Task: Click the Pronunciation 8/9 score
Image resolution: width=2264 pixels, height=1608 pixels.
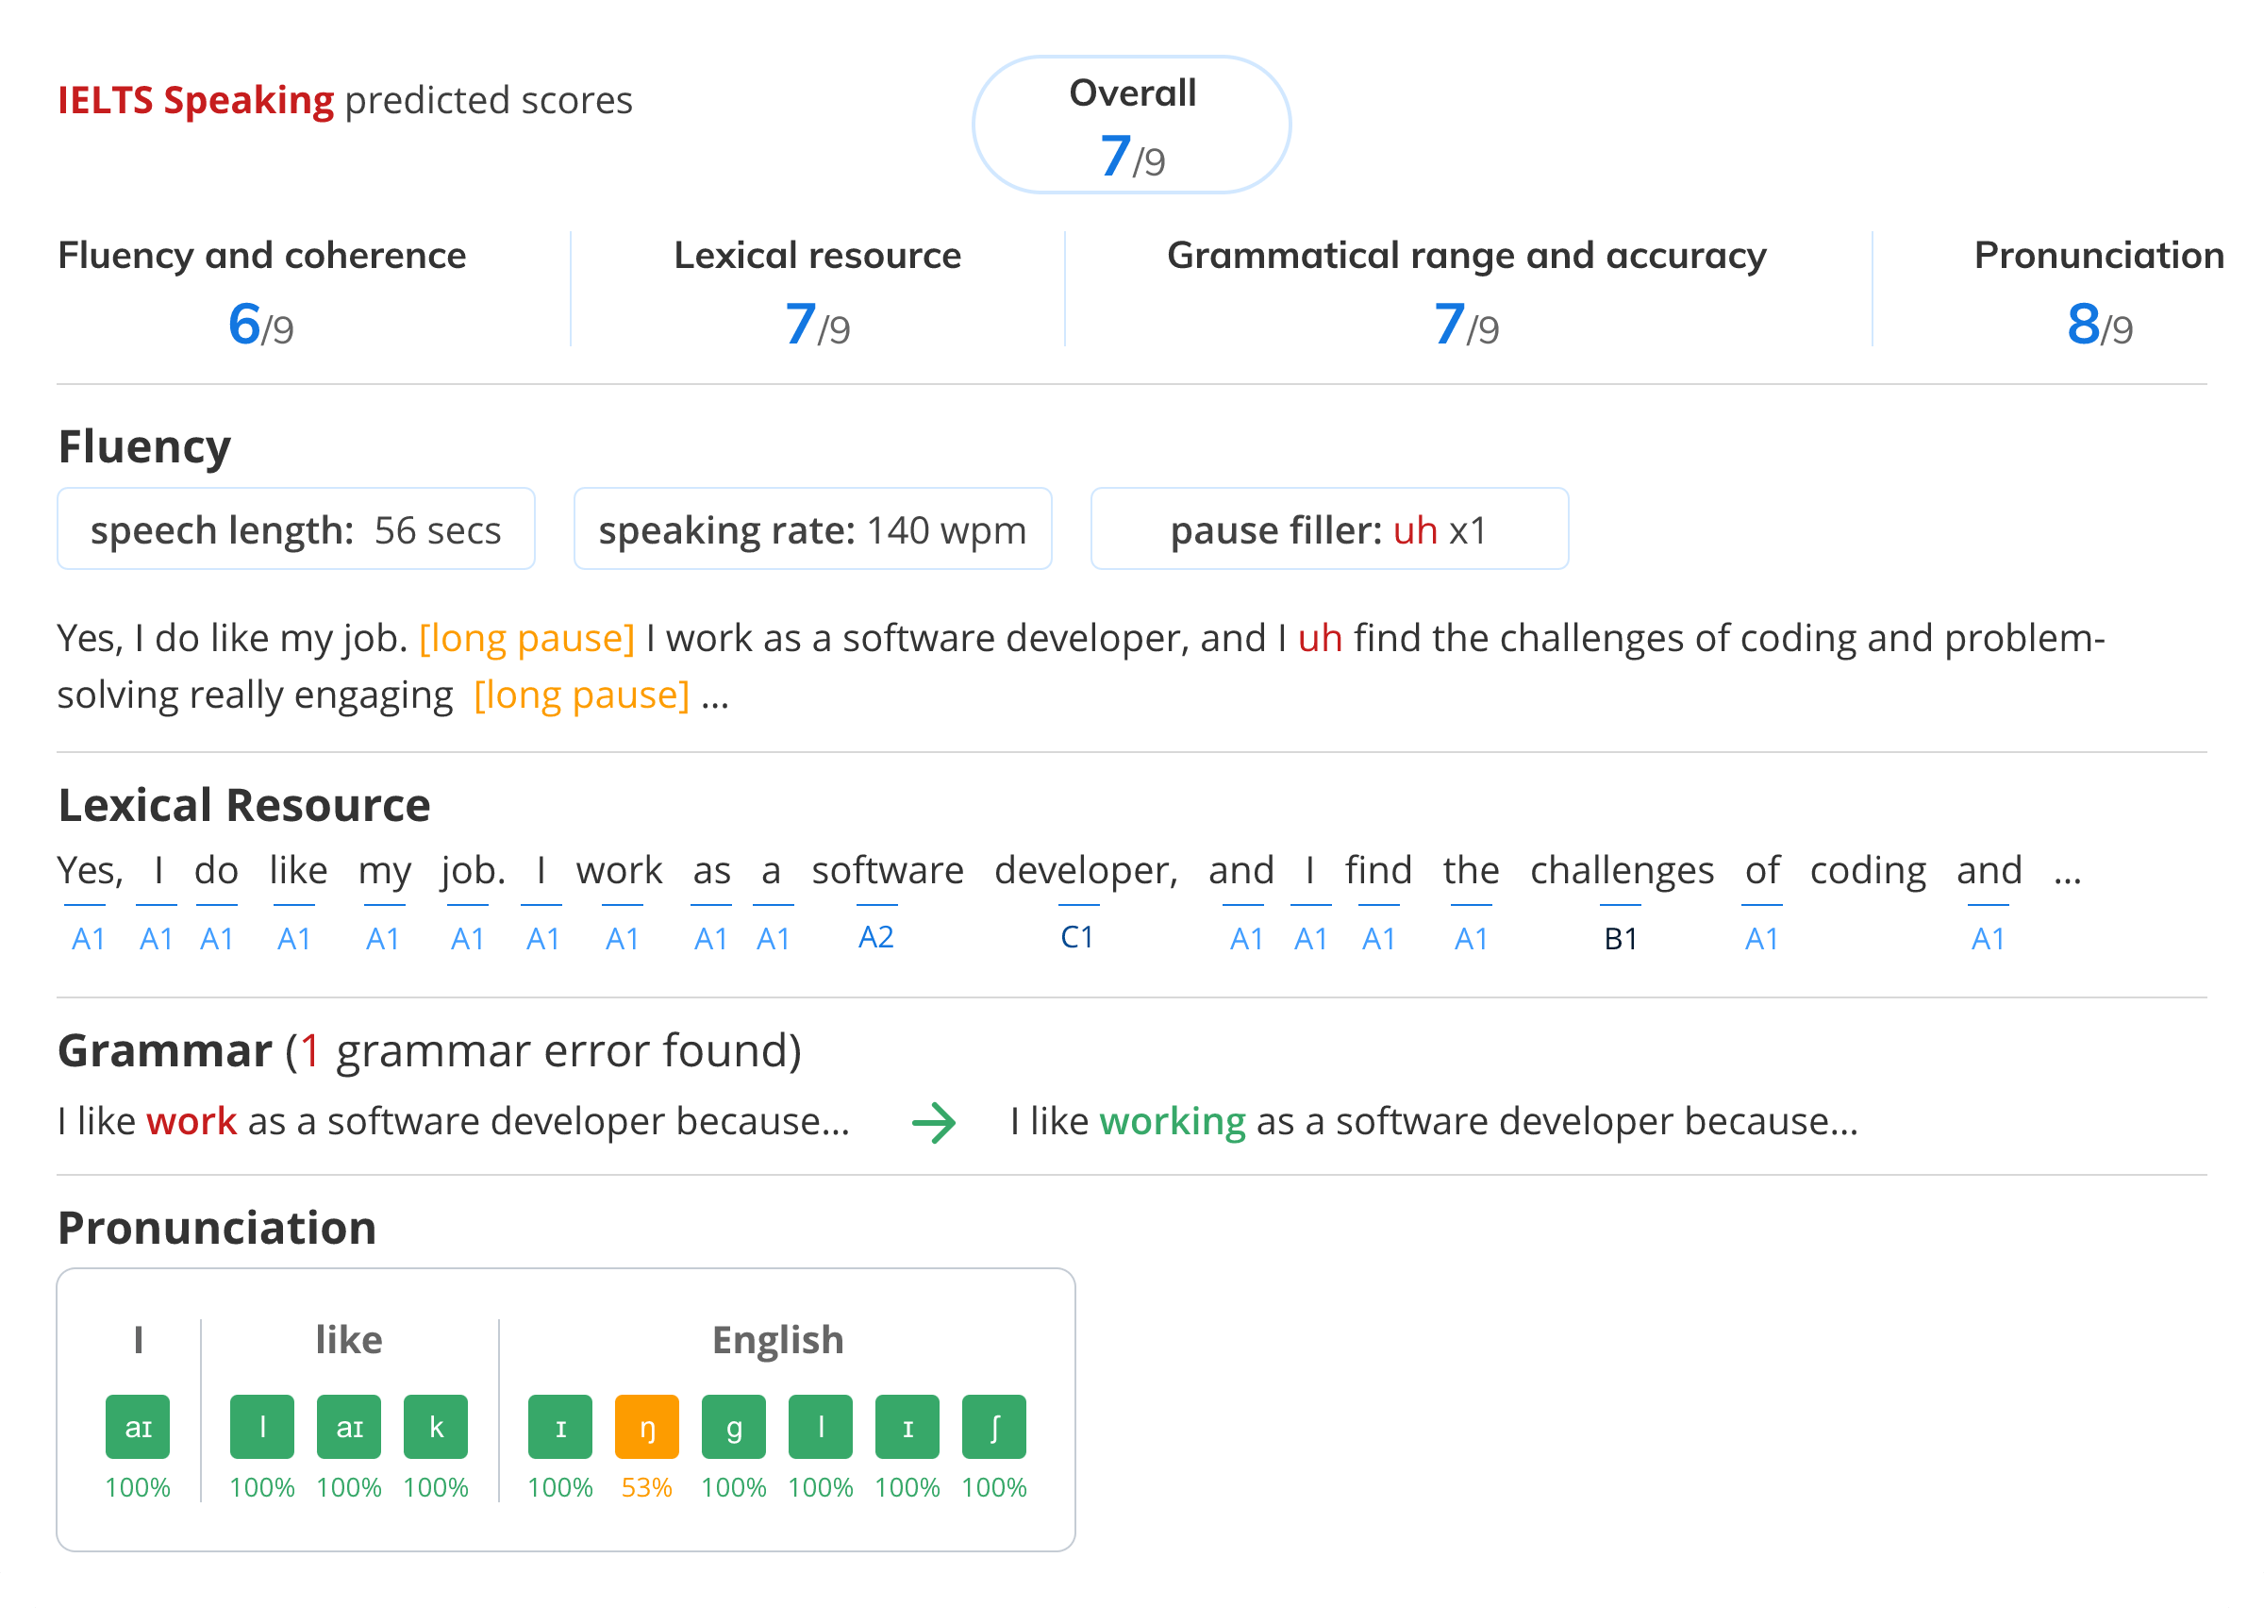Action: (x=2099, y=324)
